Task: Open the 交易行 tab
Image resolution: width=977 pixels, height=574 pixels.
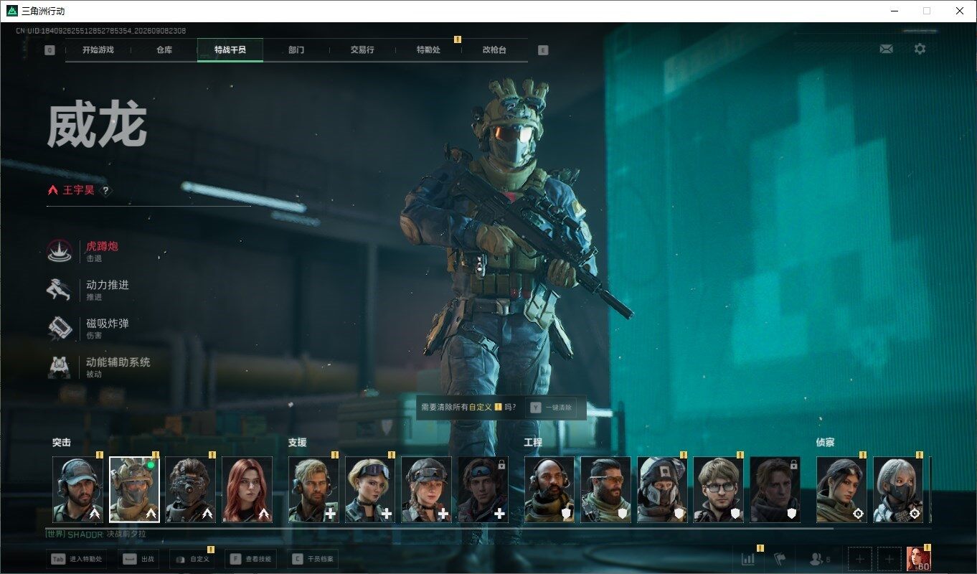Action: (362, 50)
